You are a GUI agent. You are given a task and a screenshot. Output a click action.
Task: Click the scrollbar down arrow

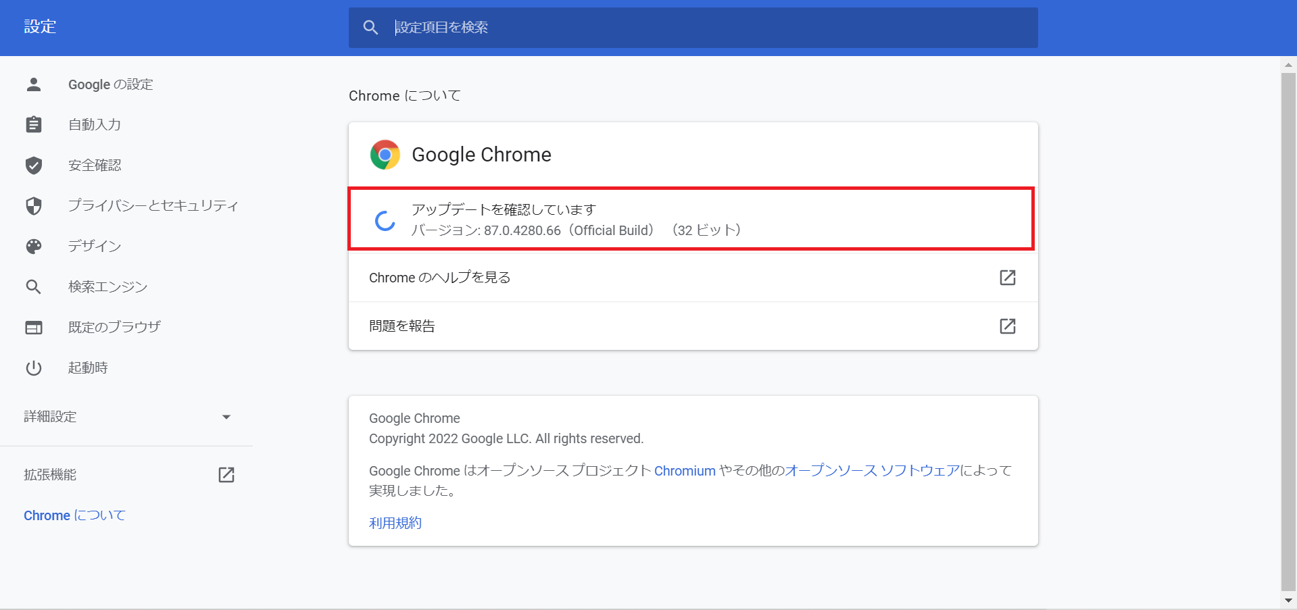[x=1288, y=600]
